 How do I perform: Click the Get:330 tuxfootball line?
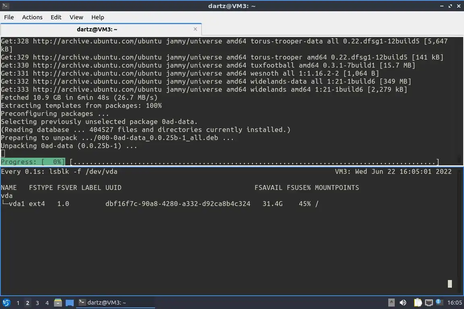pyautogui.click(x=208, y=65)
